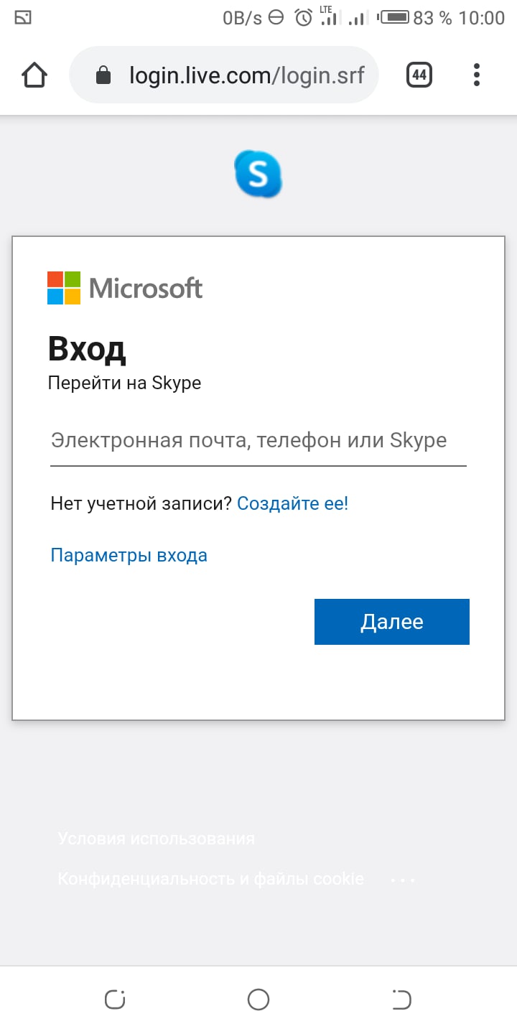
Task: Tap the blue 'Далее' button
Action: (x=392, y=622)
